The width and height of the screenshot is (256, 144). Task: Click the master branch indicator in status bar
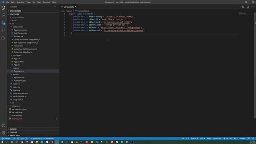tap(6, 138)
